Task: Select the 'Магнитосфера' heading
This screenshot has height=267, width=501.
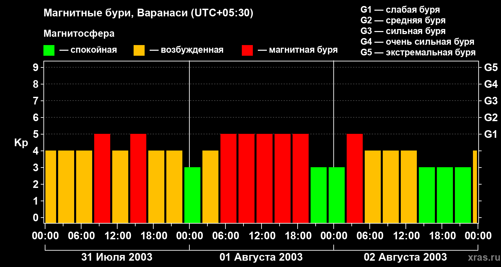Action: [79, 33]
